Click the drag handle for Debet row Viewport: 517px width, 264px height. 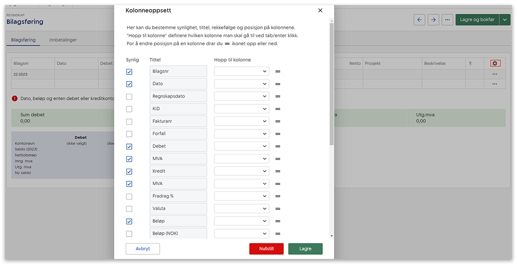click(x=278, y=146)
